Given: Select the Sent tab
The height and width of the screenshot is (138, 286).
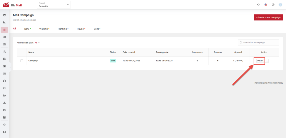Looking at the screenshot, I should point(97,29).
